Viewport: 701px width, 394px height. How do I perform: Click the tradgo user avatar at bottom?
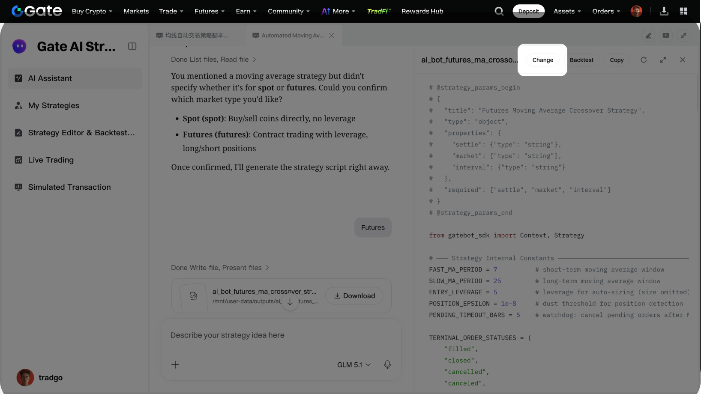25,377
